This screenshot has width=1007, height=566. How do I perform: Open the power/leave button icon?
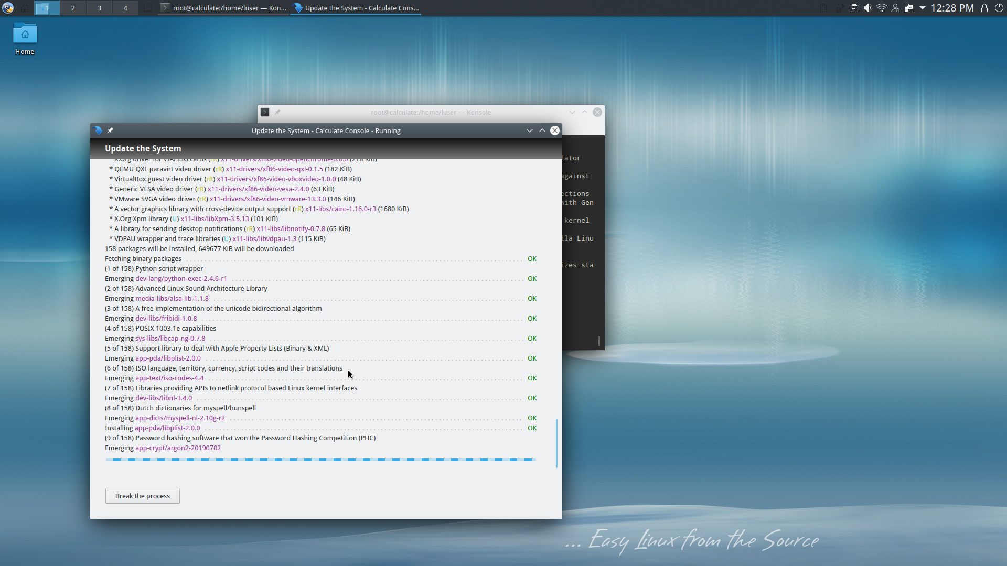[x=999, y=8]
